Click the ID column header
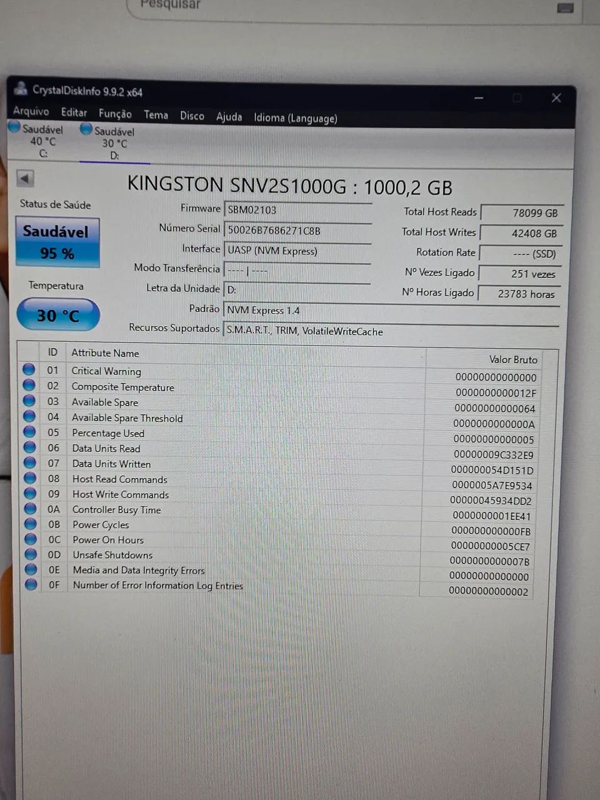The image size is (600, 800). 52,352
